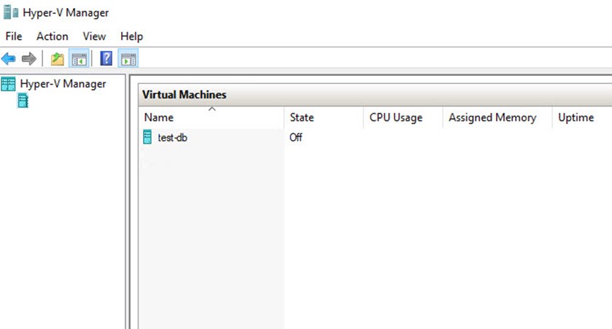Sort list by CPU Usage column header
The width and height of the screenshot is (612, 329).
point(403,117)
